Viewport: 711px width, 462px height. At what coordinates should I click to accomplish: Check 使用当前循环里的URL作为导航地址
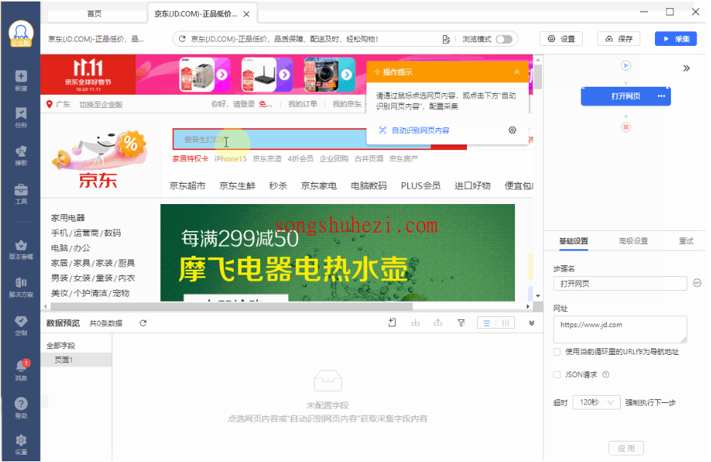(557, 352)
